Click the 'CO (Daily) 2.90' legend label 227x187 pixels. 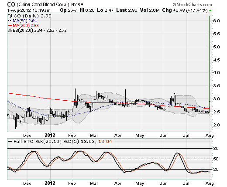(32, 16)
